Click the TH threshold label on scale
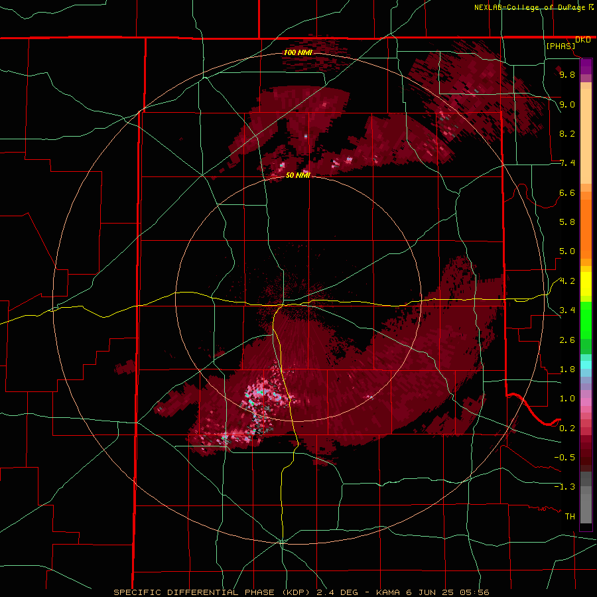Image resolution: width=597 pixels, height=597 pixels. point(570,517)
